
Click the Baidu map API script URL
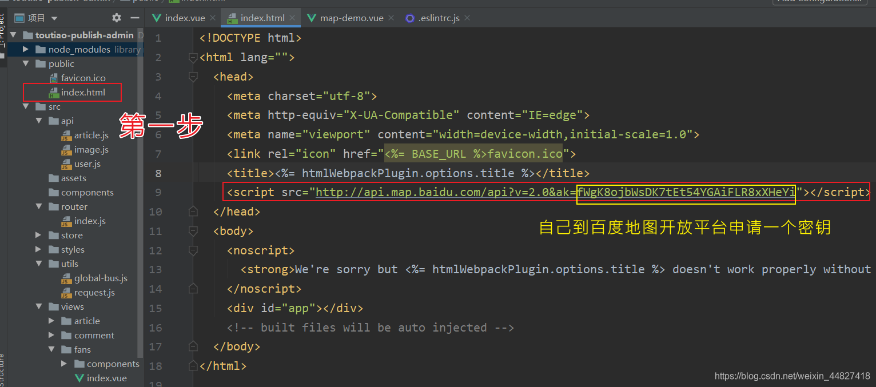coord(555,192)
